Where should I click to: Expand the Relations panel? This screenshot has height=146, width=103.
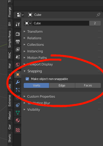(33, 38)
